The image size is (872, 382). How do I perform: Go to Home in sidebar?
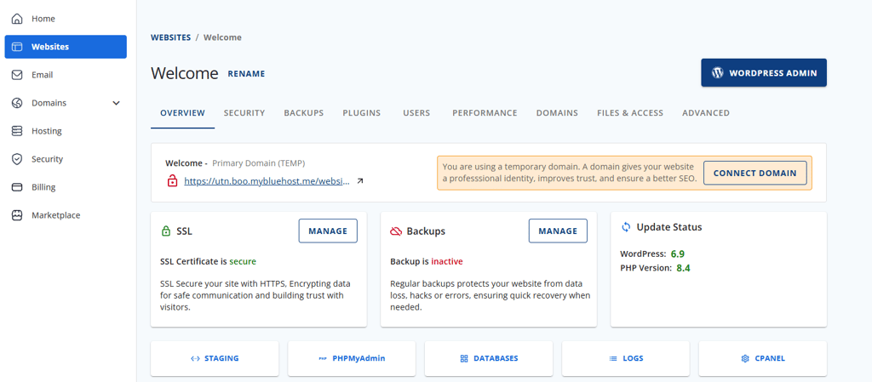click(66, 19)
